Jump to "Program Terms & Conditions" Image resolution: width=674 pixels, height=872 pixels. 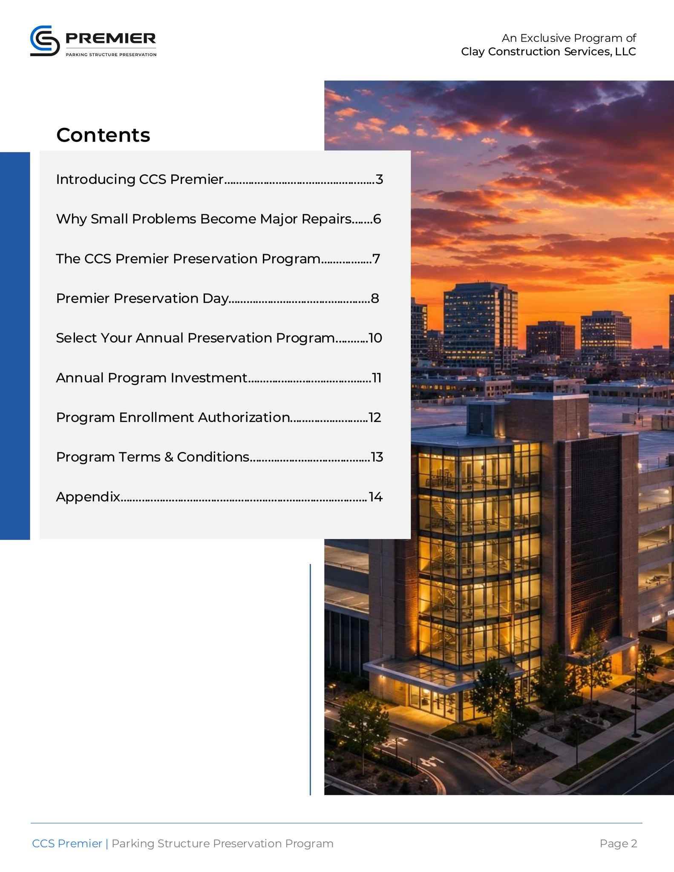tap(219, 457)
